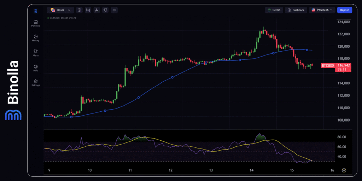Viewport: 362px width, 181px height.
Task: Open the Portfolio briefcase icon
Action: click(x=36, y=22)
